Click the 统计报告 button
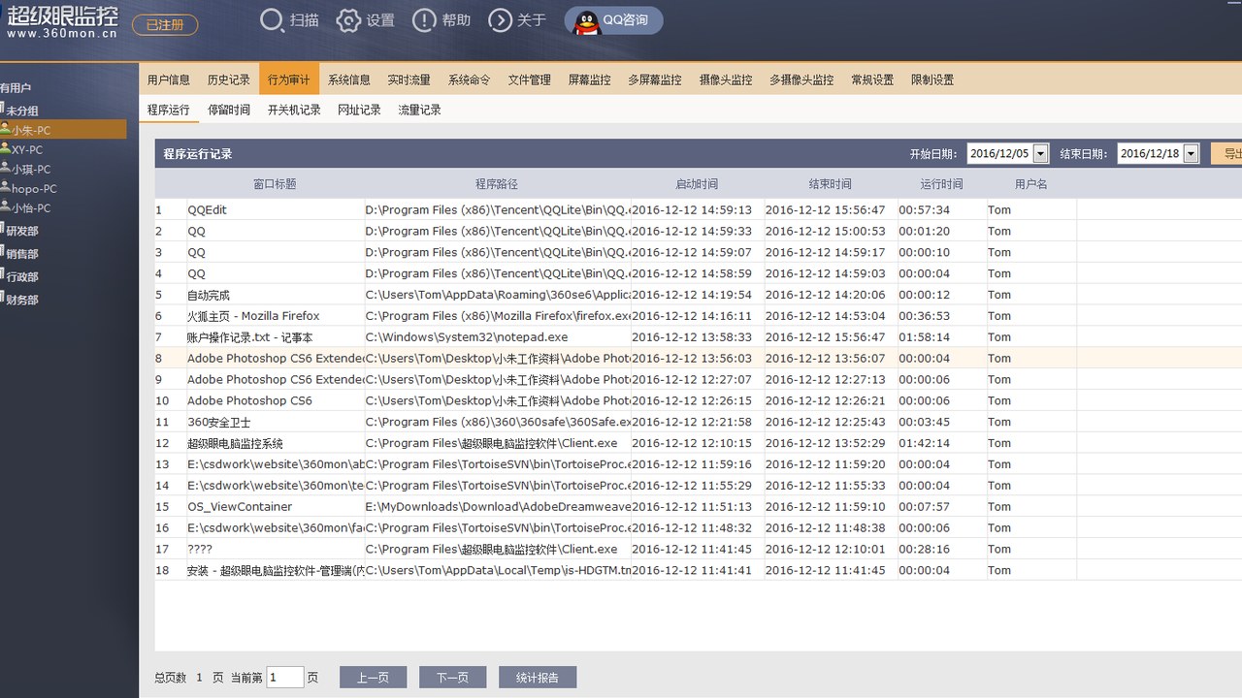 click(538, 678)
